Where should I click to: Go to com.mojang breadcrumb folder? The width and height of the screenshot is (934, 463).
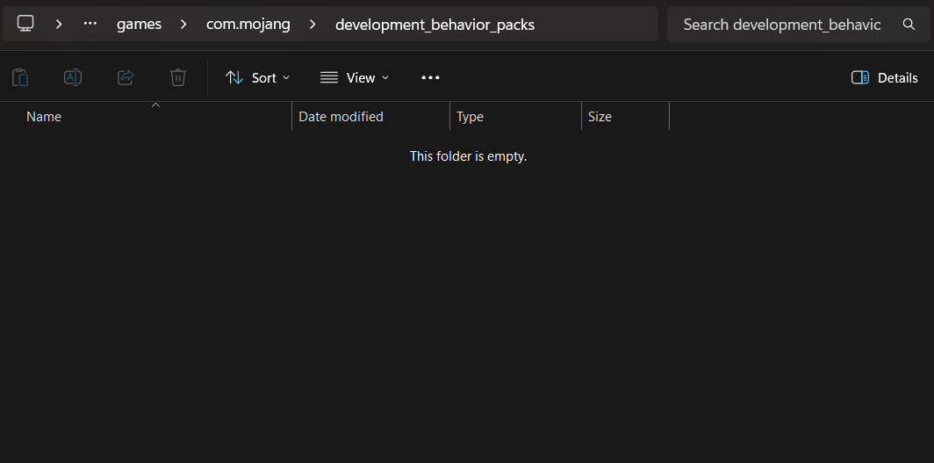coord(248,24)
